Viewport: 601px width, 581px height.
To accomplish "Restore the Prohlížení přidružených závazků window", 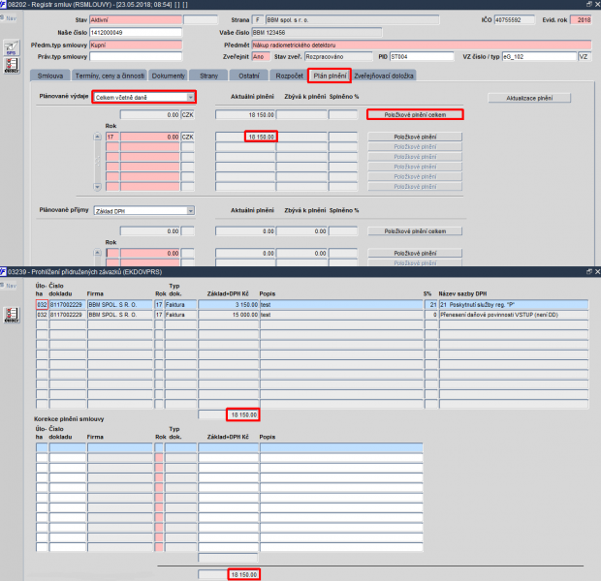I will point(589,271).
